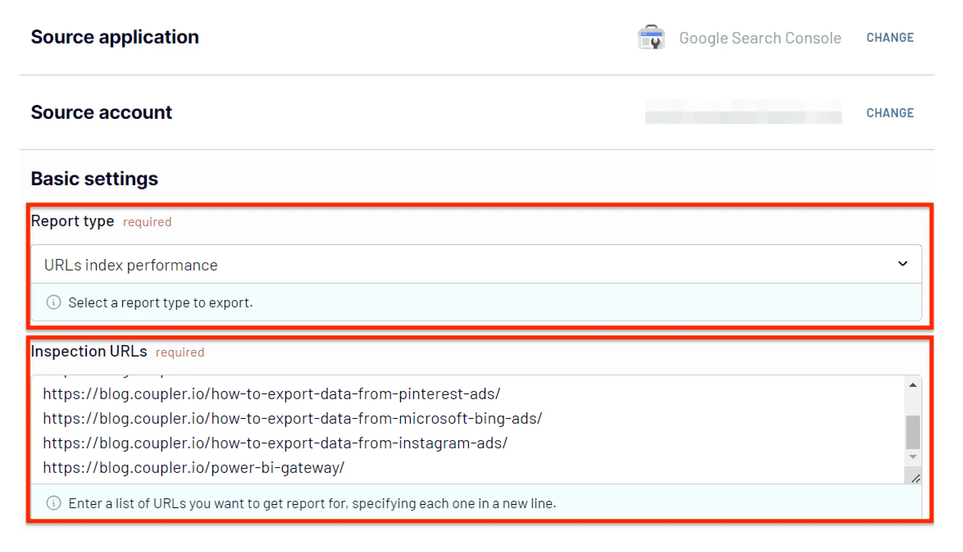963x552 pixels.
Task: Click the instagram-ads URL line
Action: (x=275, y=443)
